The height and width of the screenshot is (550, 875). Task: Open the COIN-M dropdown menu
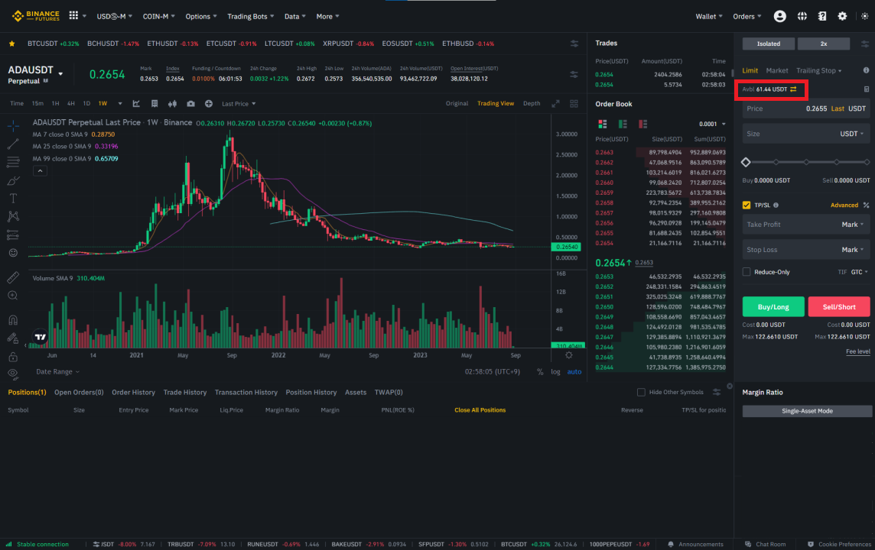pos(158,16)
